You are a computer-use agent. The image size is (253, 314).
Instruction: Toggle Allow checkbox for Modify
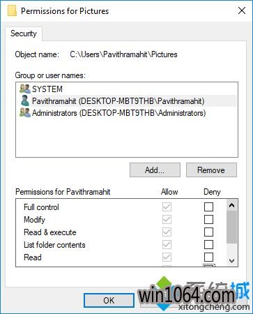pos(167,219)
